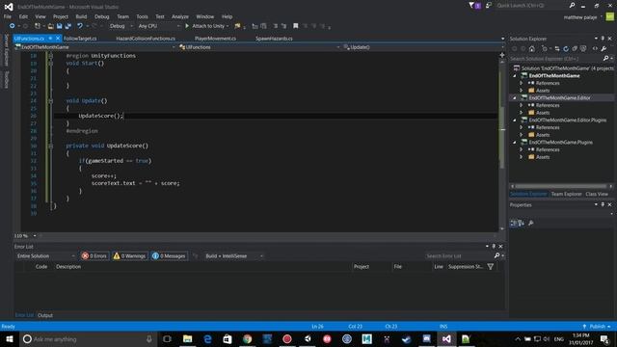Click the Navigate Backward toolbar icon

click(12, 26)
